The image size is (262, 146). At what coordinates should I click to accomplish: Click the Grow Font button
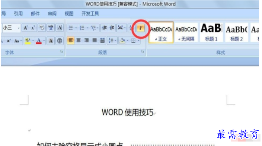coord(26,28)
